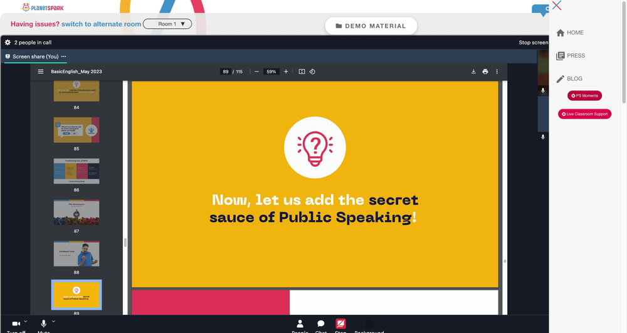Click the thumbnail panel scrollbar
The width and height of the screenshot is (627, 333).
pyautogui.click(x=125, y=242)
